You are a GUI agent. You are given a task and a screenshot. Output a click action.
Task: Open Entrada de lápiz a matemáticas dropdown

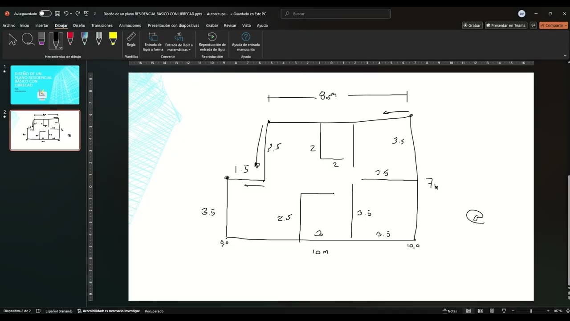(x=179, y=42)
